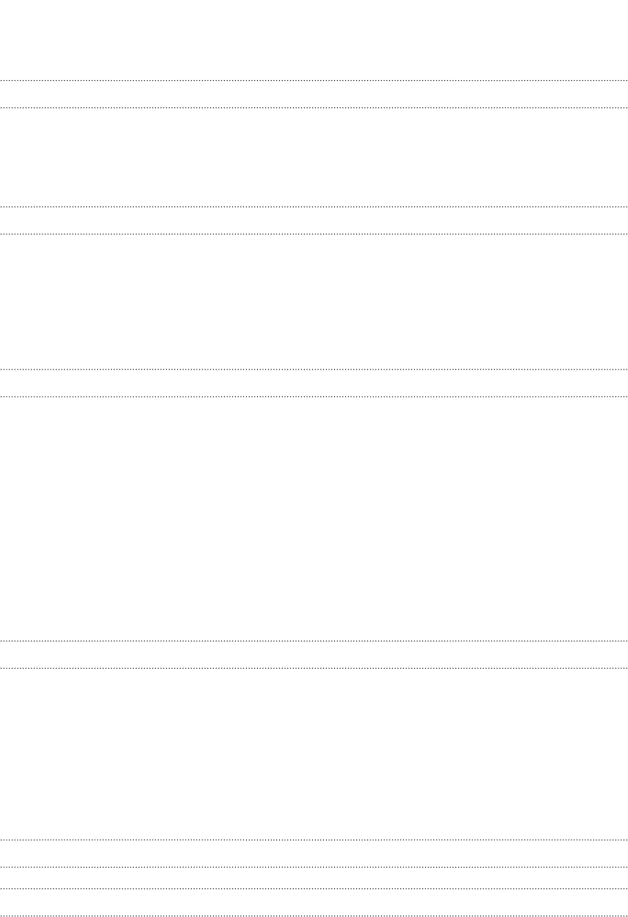Click blank section between first and second line pairs
The height and width of the screenshot is (917, 628).
pyautogui.click(x=314, y=157)
